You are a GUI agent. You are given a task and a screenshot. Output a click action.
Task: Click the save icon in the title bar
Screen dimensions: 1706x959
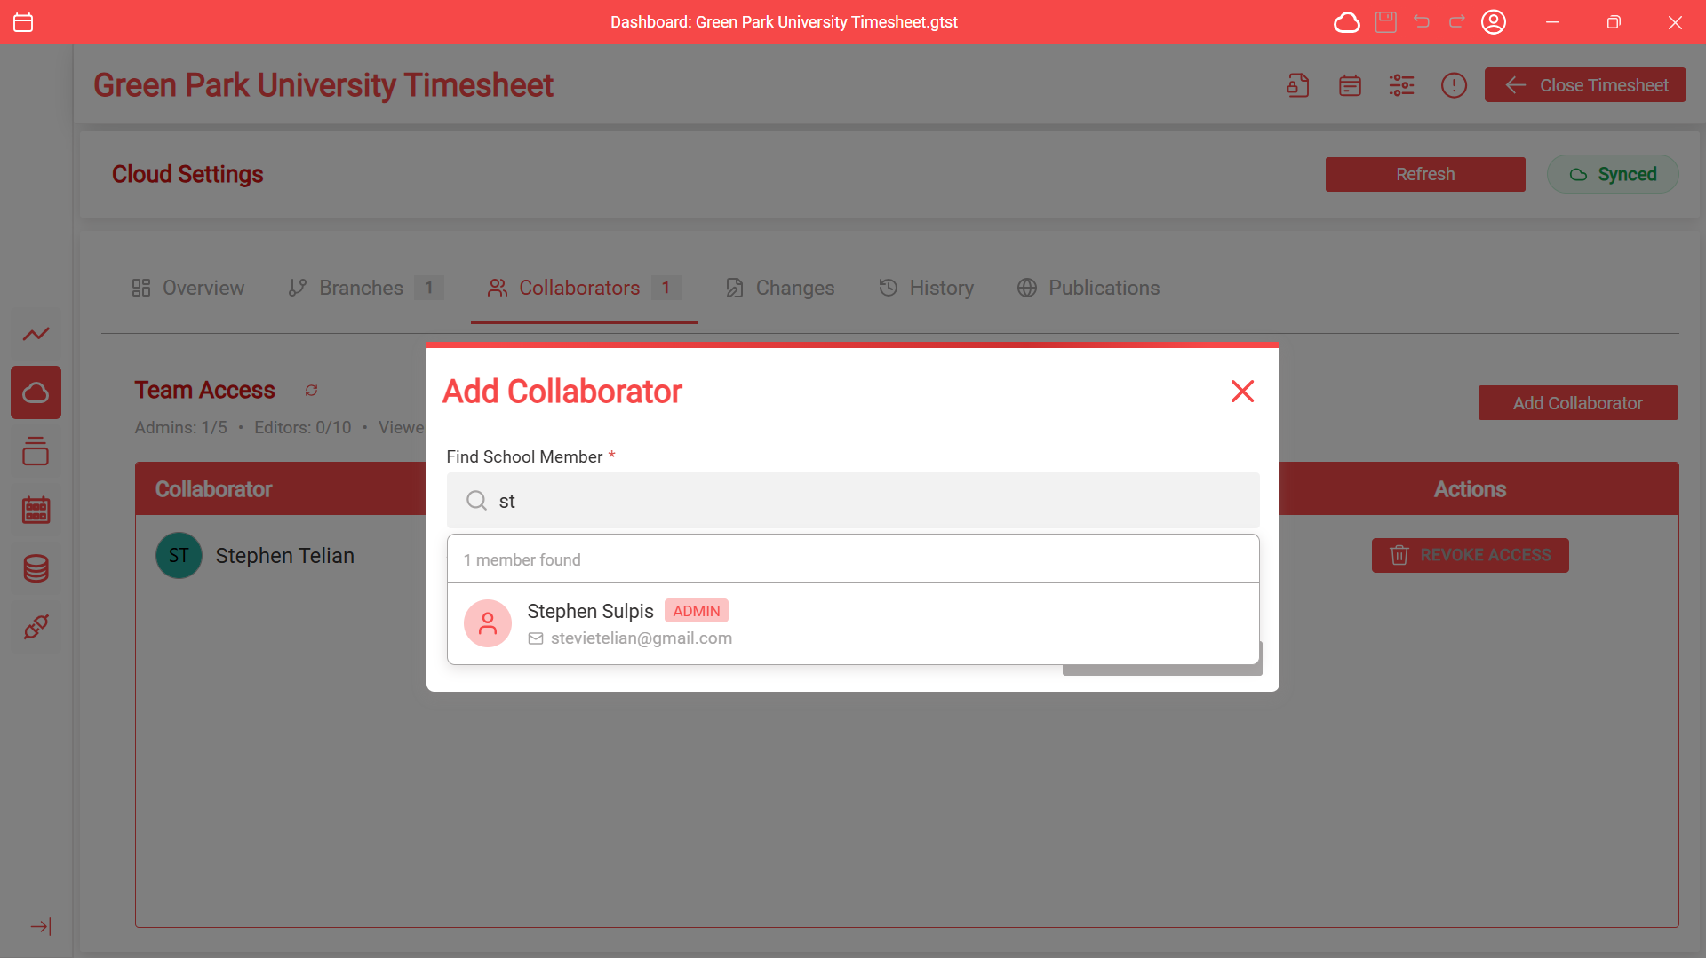pos(1385,22)
